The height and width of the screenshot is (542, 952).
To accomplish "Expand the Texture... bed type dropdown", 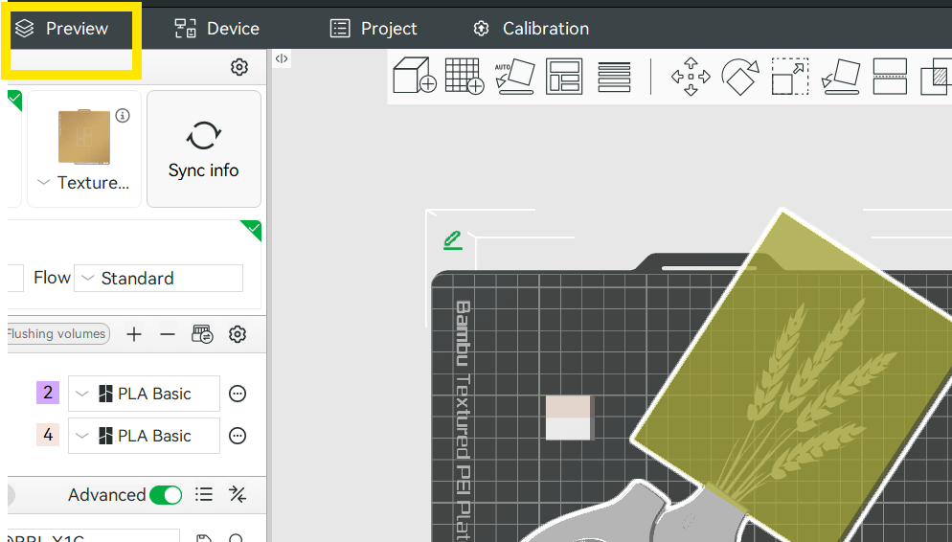I will click(x=83, y=183).
